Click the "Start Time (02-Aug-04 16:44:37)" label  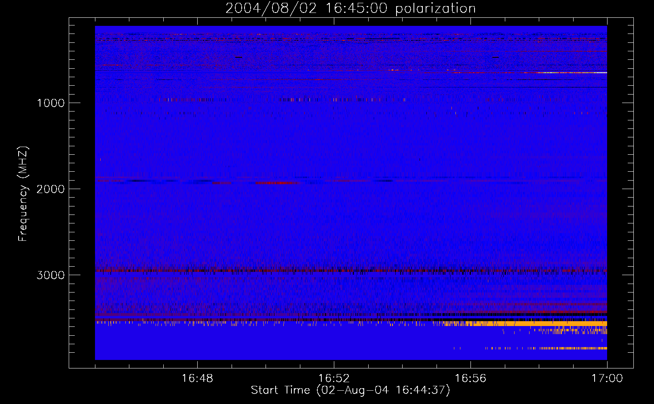(350, 390)
